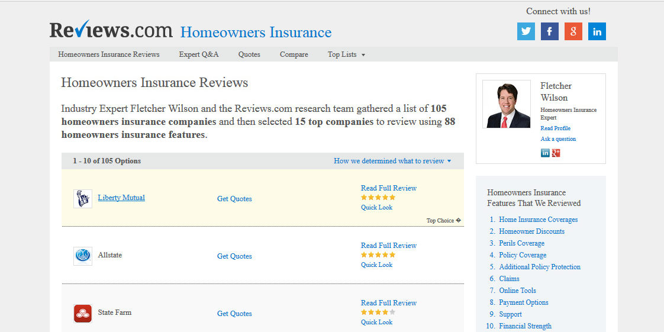The height and width of the screenshot is (332, 664).
Task: Click Fletcher Wilson's small Google Plus icon
Action: [x=556, y=153]
